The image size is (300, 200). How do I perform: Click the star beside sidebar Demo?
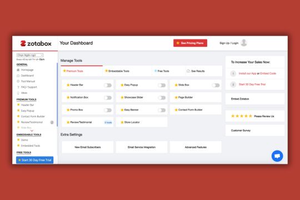pyautogui.click(x=18, y=139)
